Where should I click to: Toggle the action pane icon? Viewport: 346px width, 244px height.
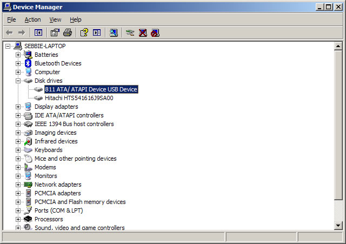coord(97,33)
